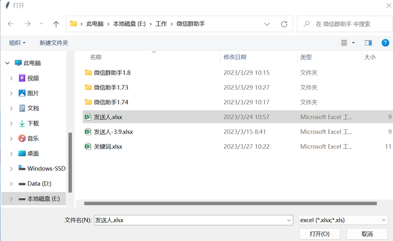Click the 打开(O) button
The width and height of the screenshot is (393, 241).
coord(320,234)
